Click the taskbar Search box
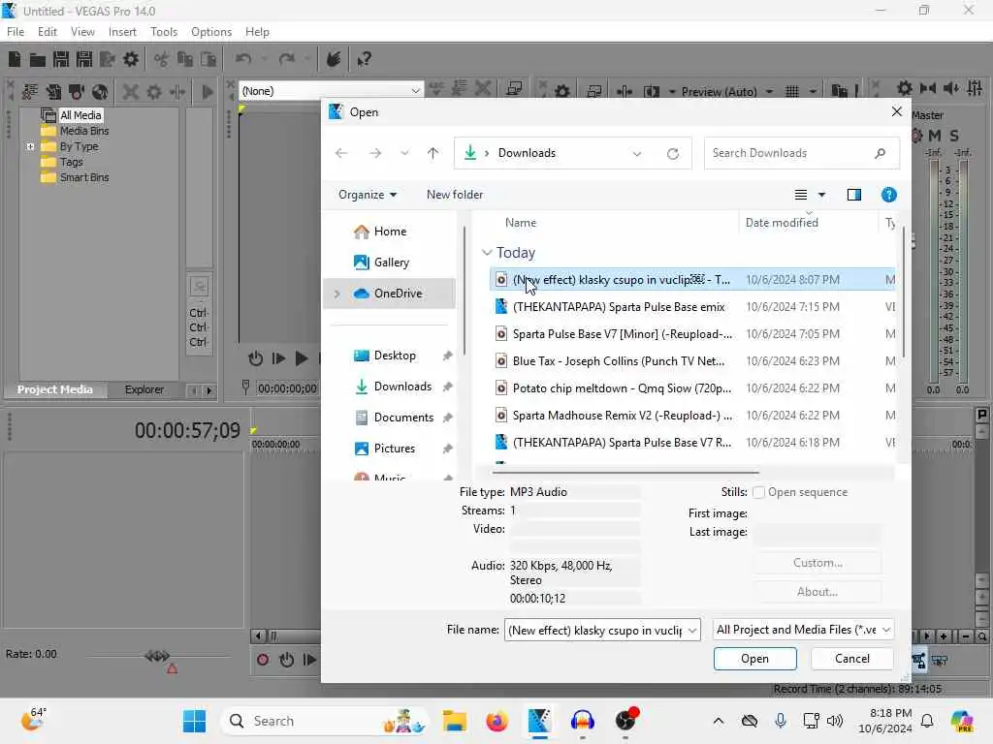Viewport: 993px width, 744px height. [324, 721]
